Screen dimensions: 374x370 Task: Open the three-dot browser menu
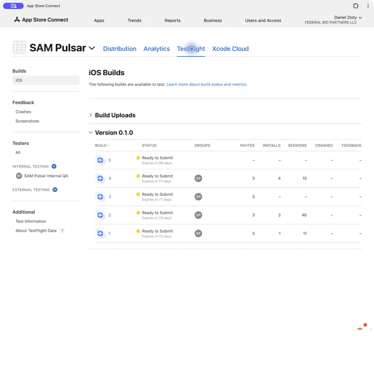pyautogui.click(x=368, y=6)
